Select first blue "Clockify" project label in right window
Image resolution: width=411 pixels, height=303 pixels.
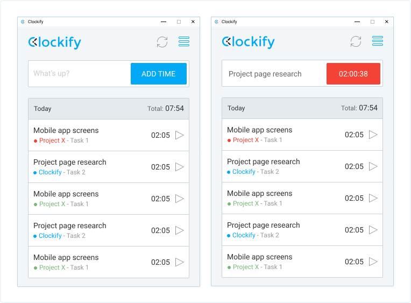coord(244,172)
